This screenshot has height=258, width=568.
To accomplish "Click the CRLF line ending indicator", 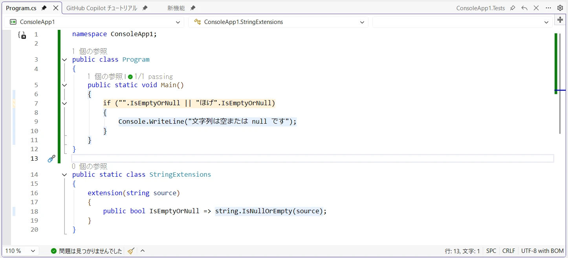I will click(x=509, y=251).
